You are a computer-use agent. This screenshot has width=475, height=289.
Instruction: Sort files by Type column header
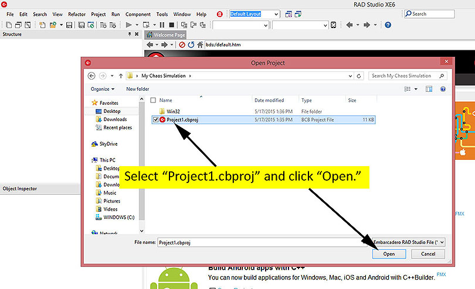click(x=306, y=100)
